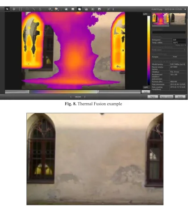188x206 pixels.
Task: Expand more parameters link under reflected temperature
Action: click(x=181, y=45)
